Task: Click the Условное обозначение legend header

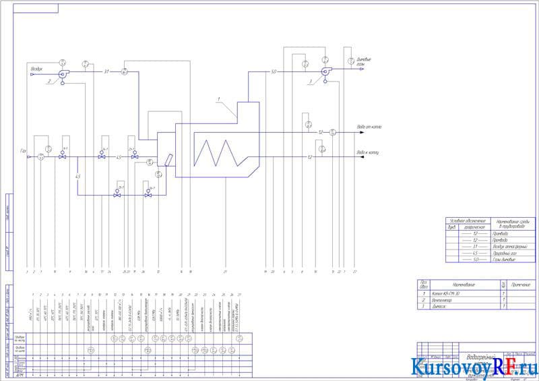Action: click(468, 221)
